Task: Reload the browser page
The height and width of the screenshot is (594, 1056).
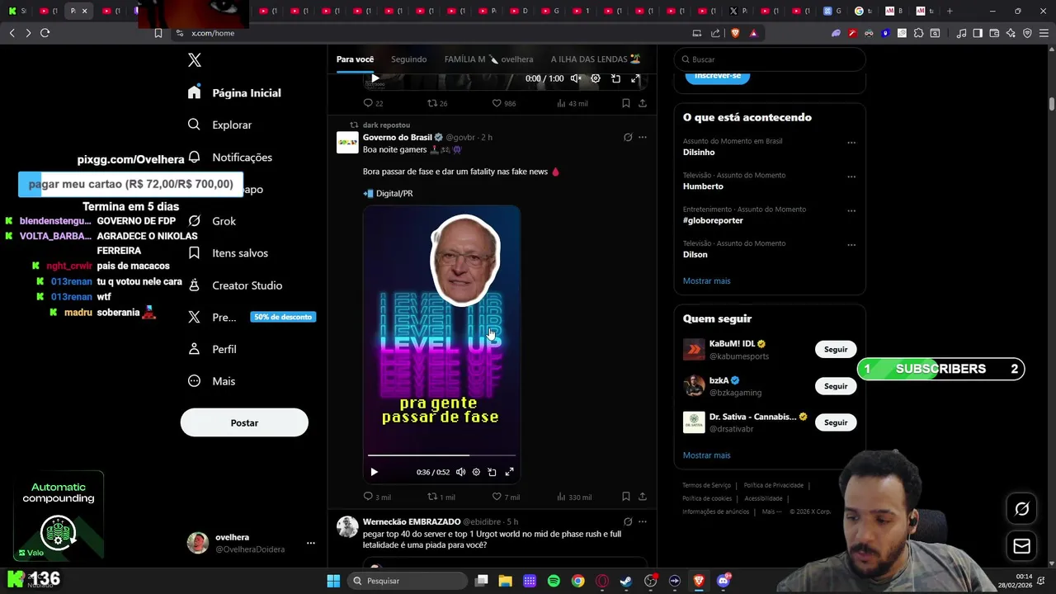Action: click(x=45, y=33)
